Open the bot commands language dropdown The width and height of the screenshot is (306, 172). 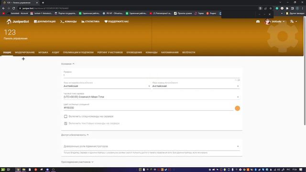(196, 86)
